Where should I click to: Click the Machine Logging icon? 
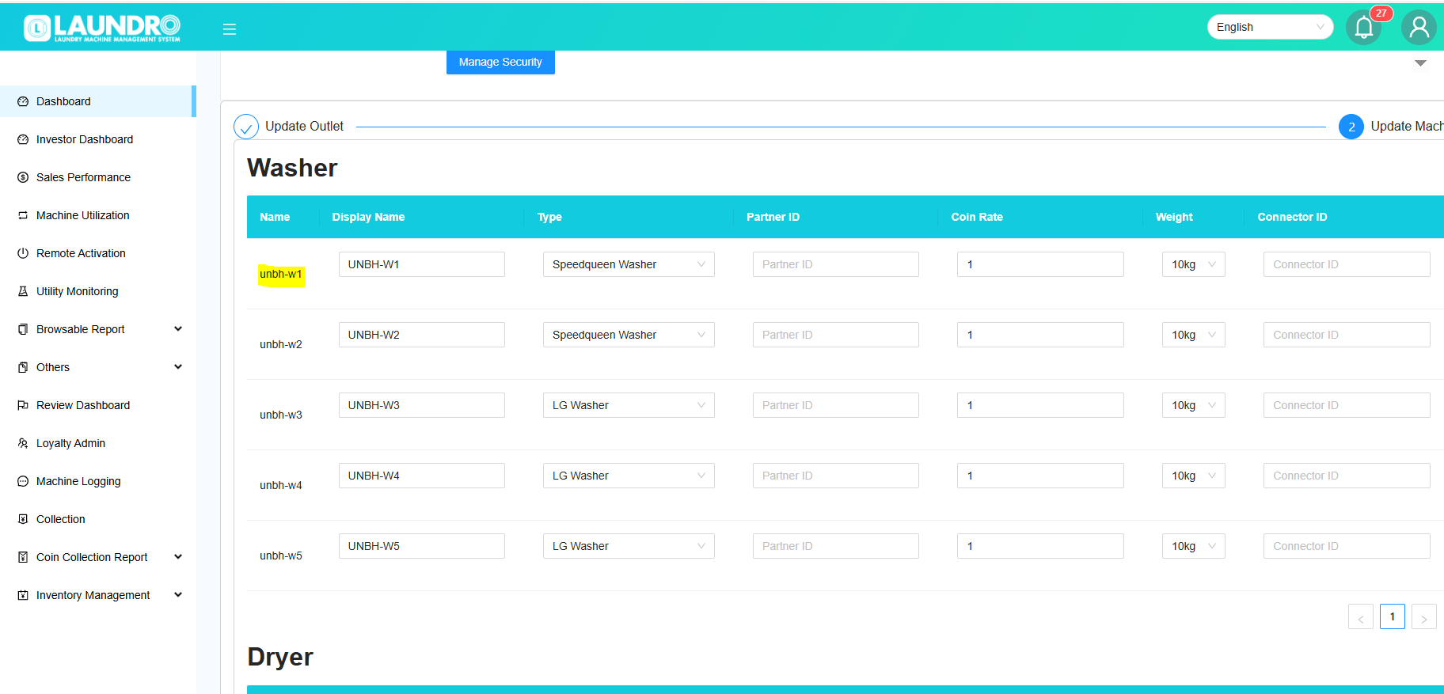(x=23, y=481)
